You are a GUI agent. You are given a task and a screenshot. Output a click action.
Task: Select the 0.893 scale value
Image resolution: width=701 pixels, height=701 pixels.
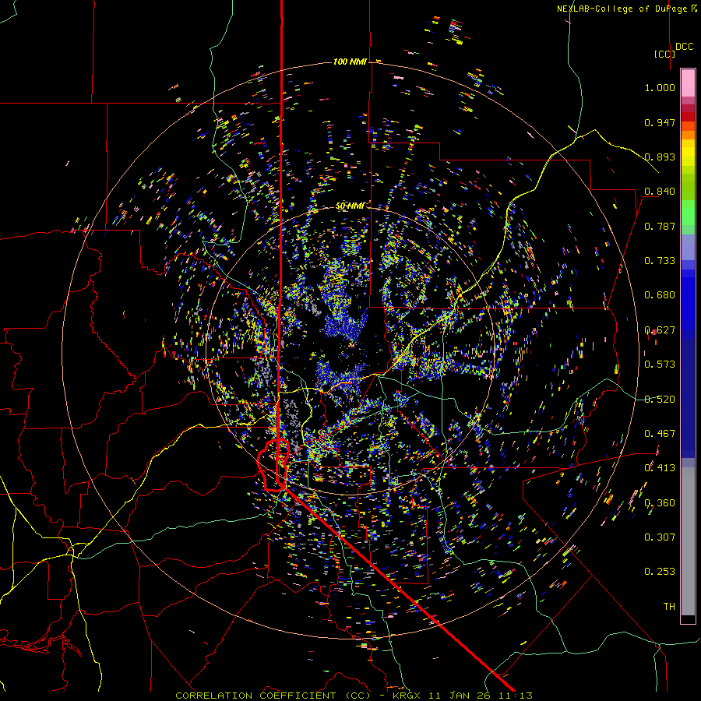pyautogui.click(x=660, y=157)
